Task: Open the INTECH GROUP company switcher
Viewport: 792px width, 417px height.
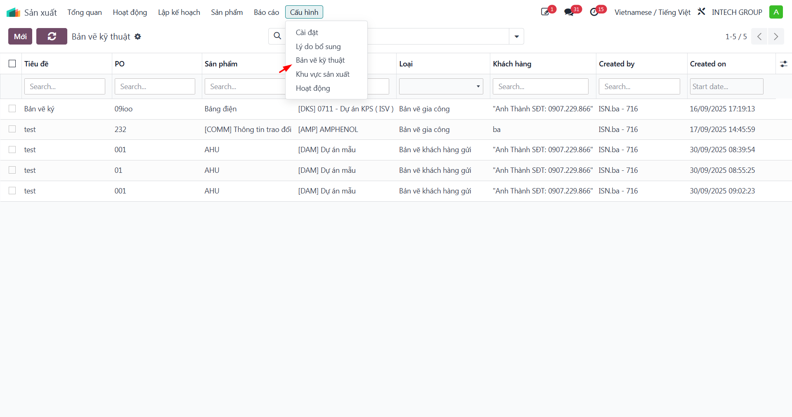Action: pyautogui.click(x=737, y=12)
